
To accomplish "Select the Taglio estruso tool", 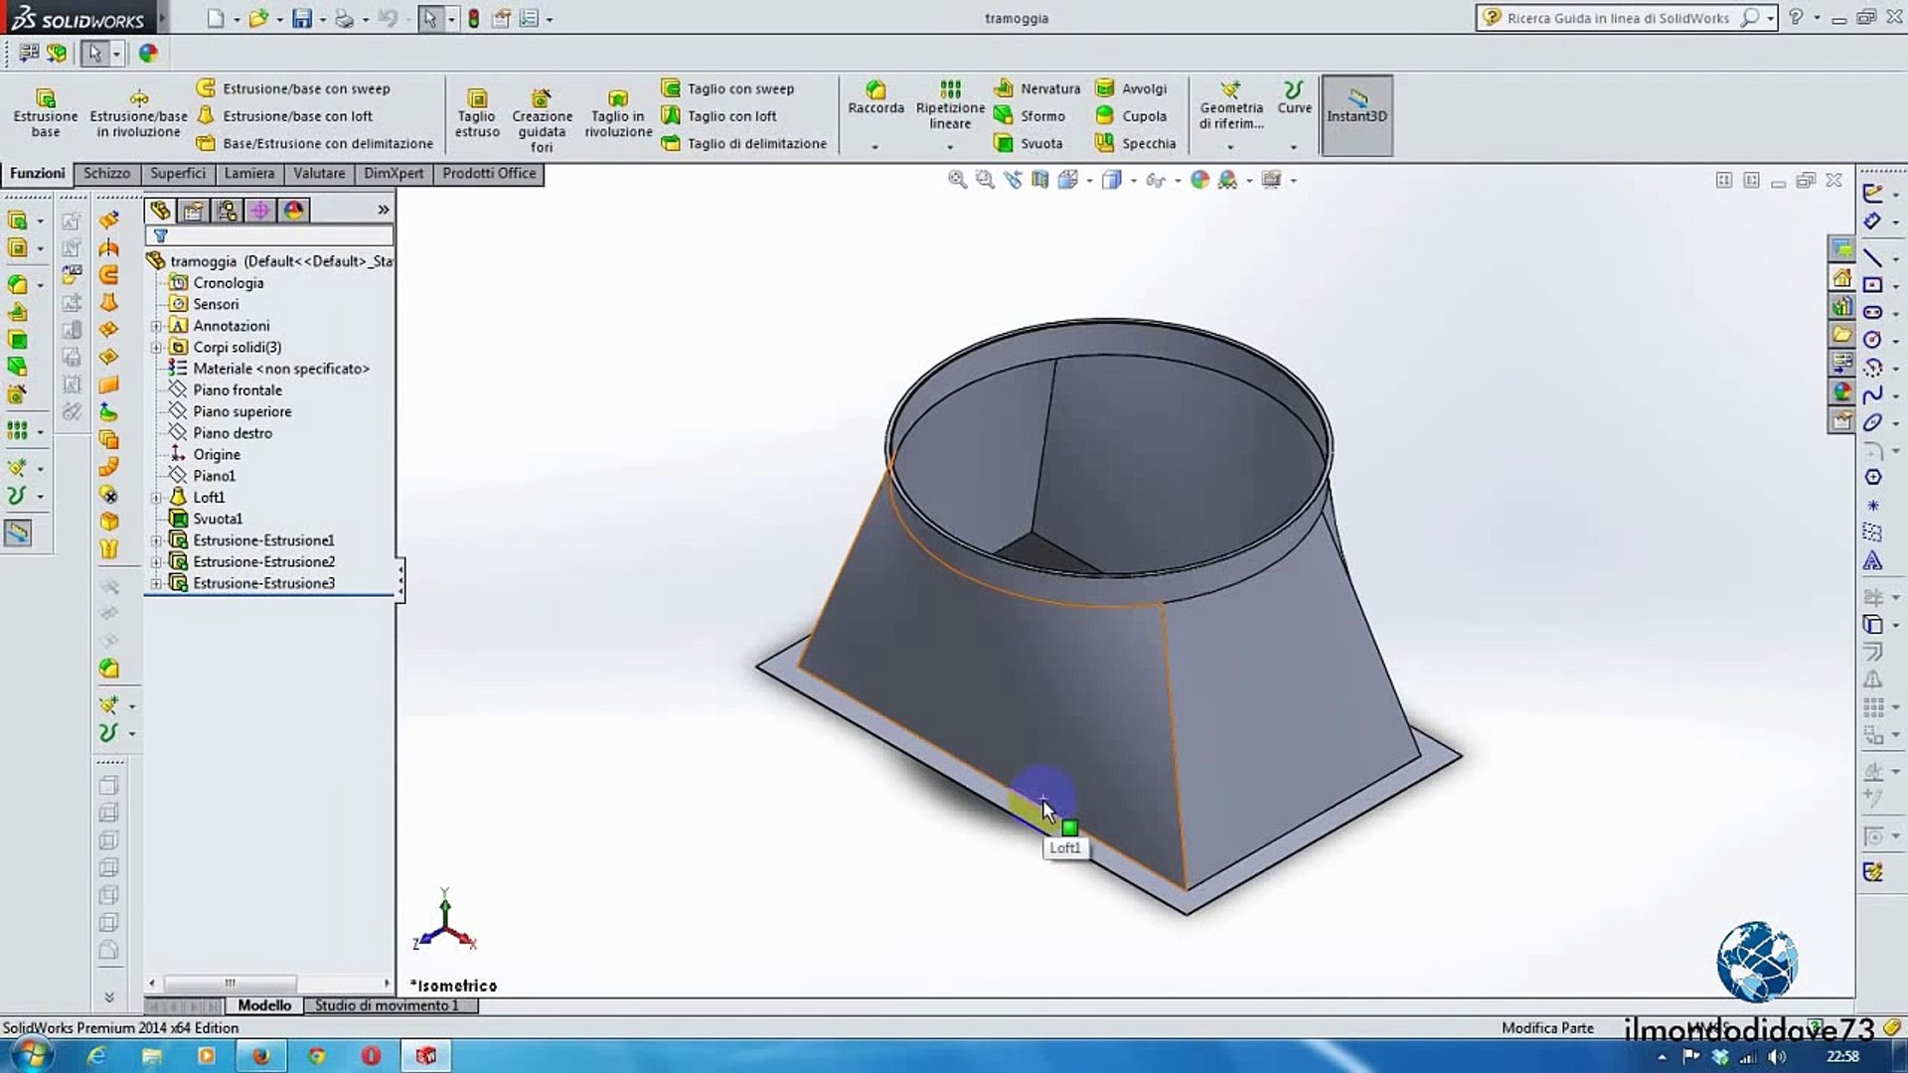I will [477, 98].
